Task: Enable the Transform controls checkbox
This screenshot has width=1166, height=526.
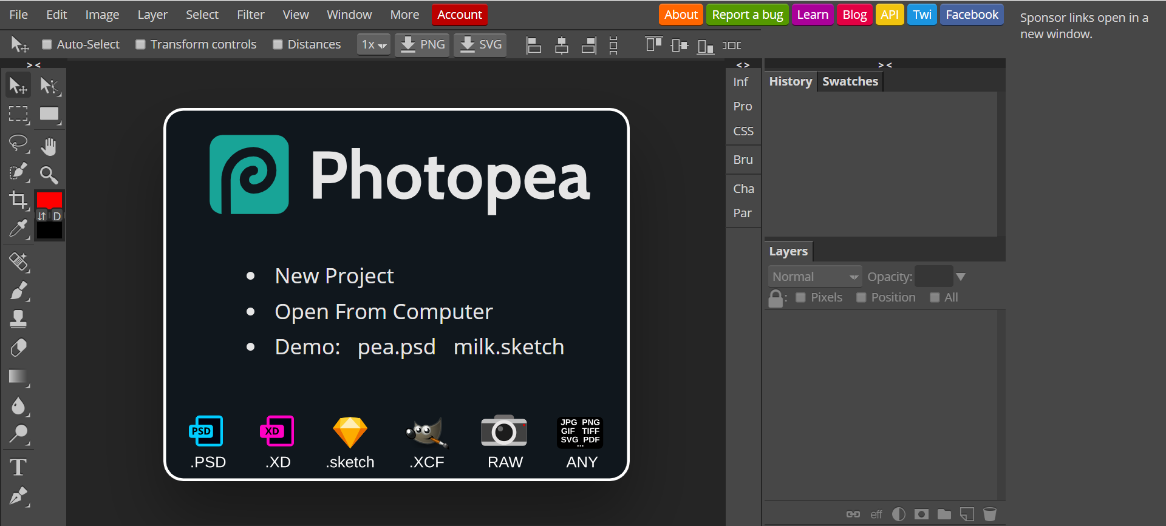Action: click(x=140, y=44)
